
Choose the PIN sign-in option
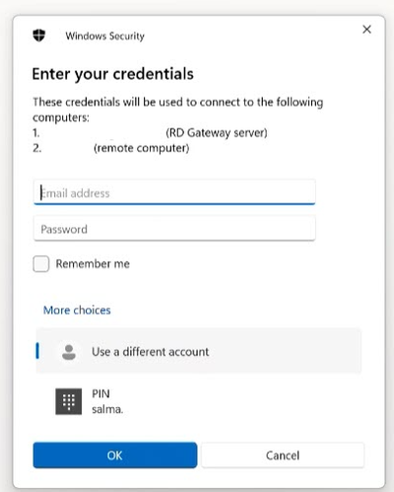click(x=198, y=401)
